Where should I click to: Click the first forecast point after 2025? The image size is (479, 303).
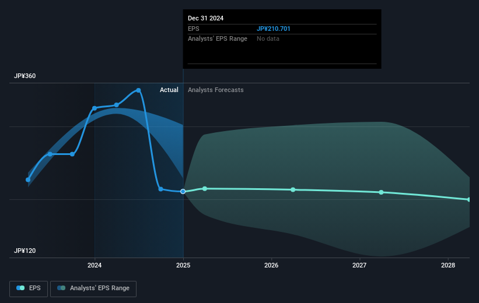[205, 189]
